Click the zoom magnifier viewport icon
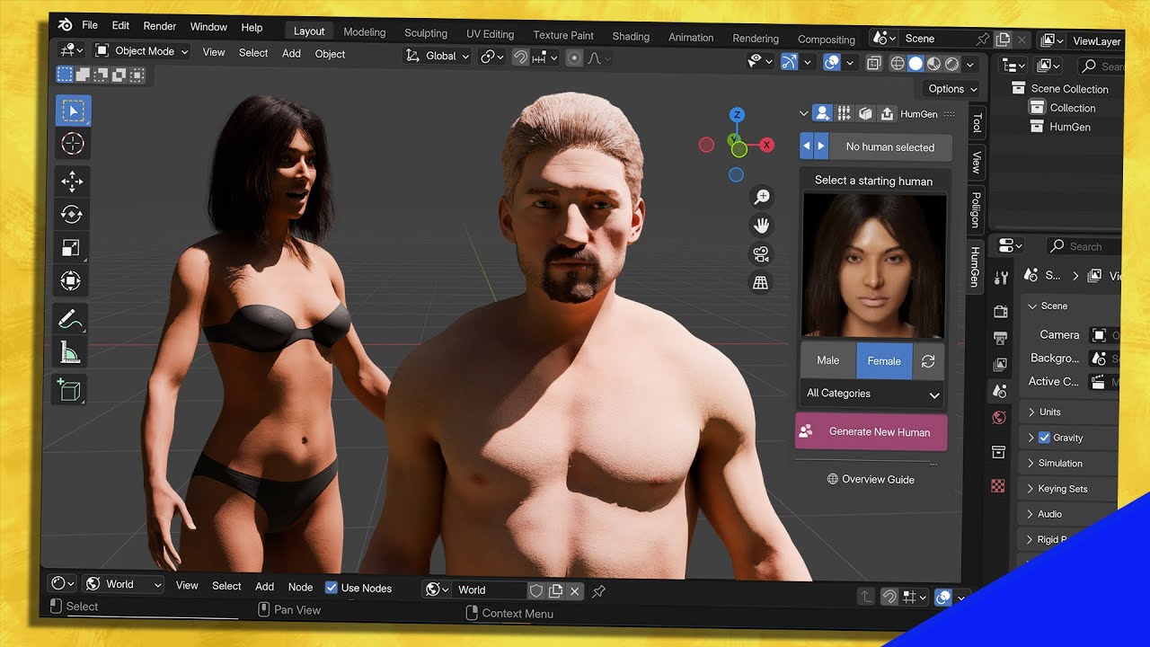The height and width of the screenshot is (647, 1150). click(x=761, y=197)
